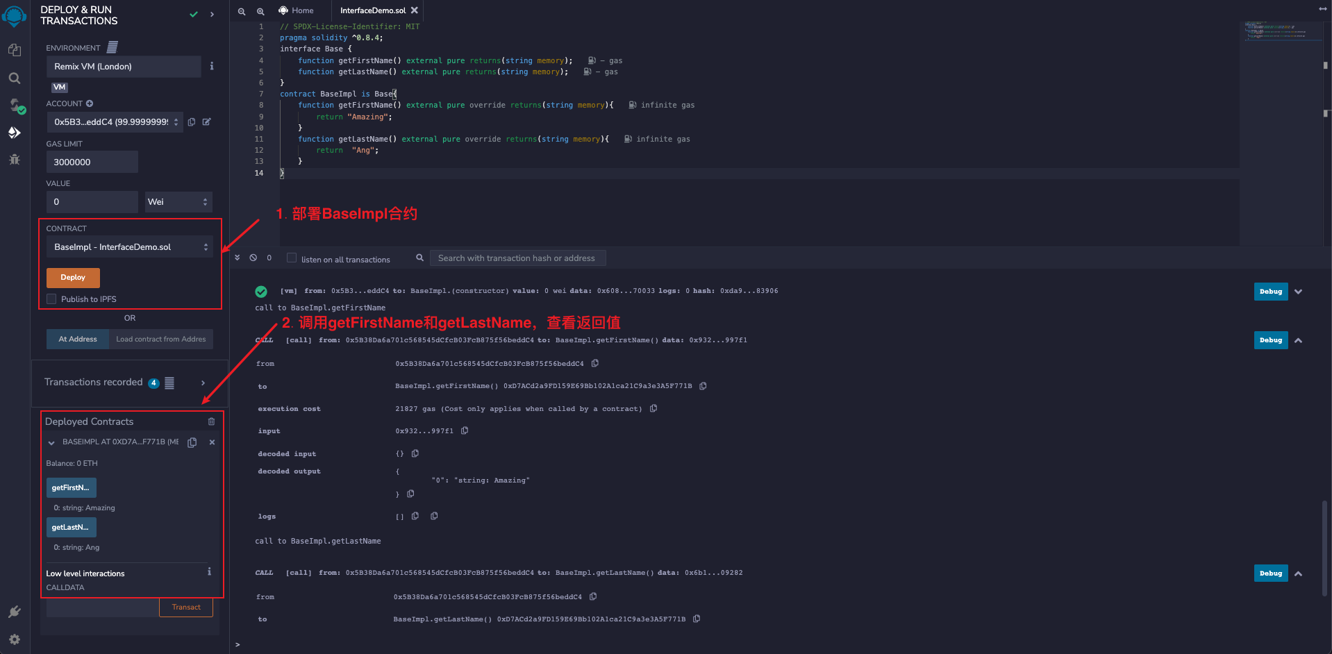Open the Environment dropdown Remix VM (London)

point(124,67)
